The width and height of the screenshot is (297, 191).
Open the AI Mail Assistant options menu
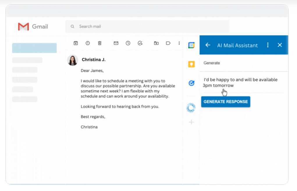(268, 45)
